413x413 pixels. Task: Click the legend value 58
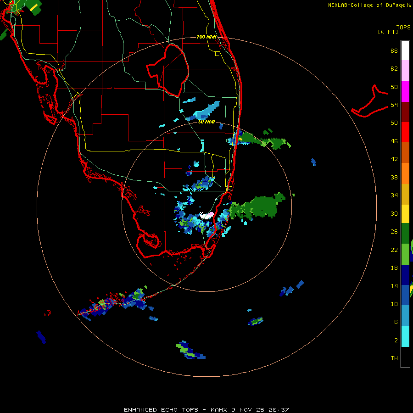click(x=394, y=87)
